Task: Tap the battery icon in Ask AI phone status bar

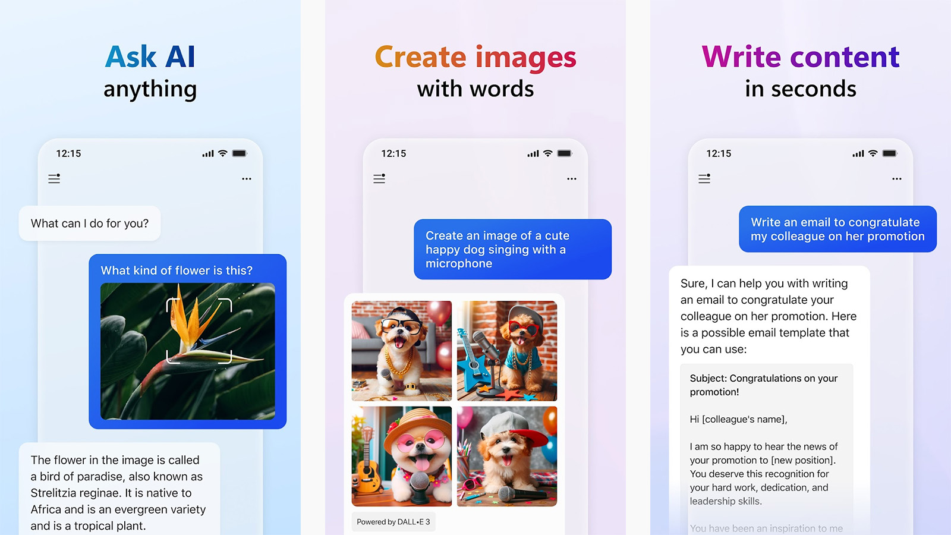Action: point(240,153)
